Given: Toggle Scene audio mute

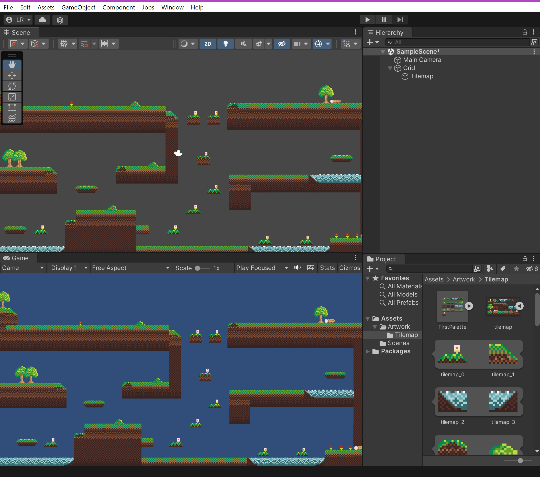Looking at the screenshot, I should [x=243, y=43].
